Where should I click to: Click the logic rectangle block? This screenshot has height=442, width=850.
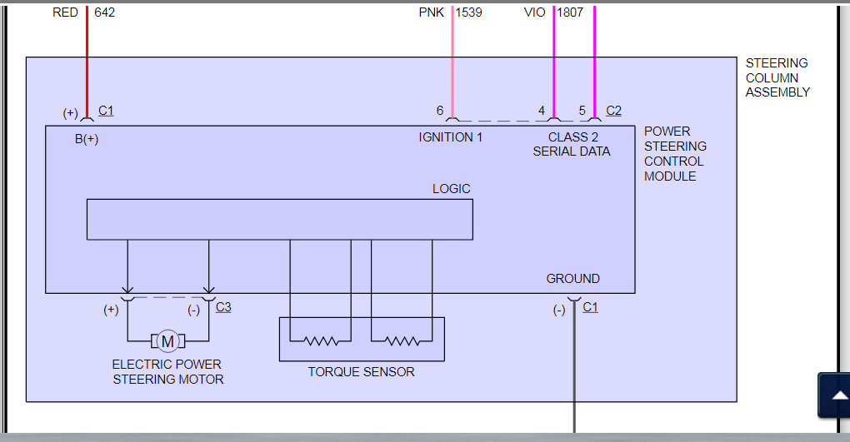pos(280,220)
